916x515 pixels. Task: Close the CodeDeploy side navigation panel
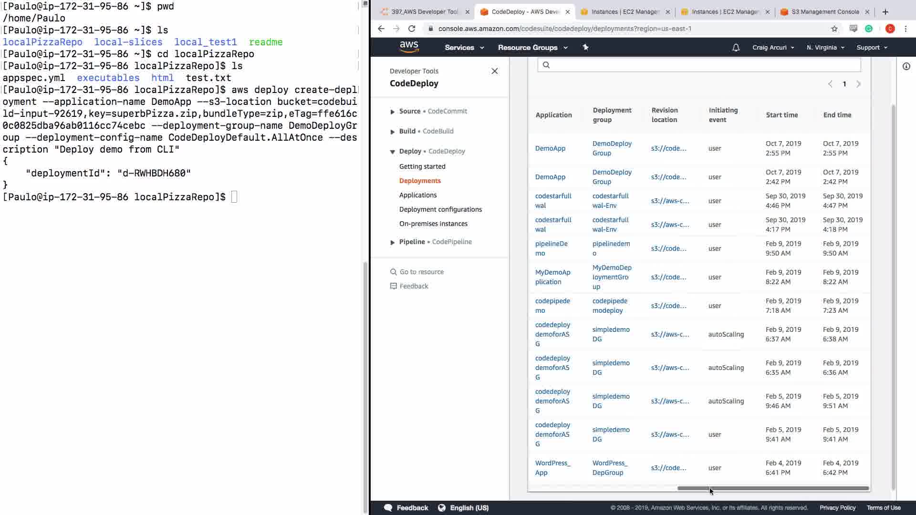[494, 71]
